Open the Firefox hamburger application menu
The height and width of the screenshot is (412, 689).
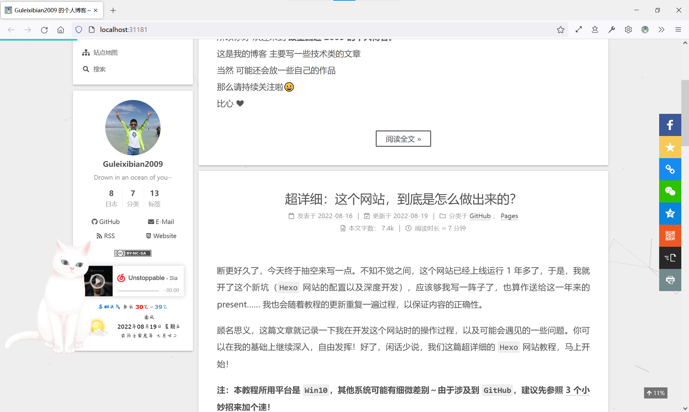pyautogui.click(x=678, y=30)
